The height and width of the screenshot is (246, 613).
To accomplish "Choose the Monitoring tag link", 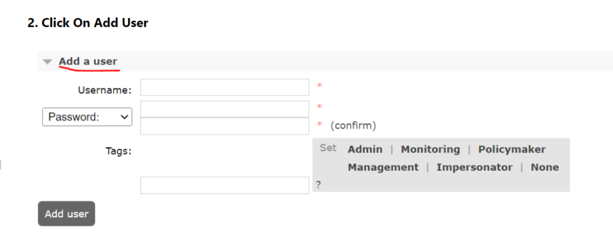I will pos(430,149).
